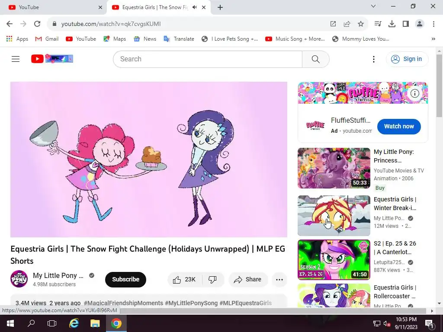The image size is (443, 332).
Task: Open Equestria Girls Winter Break-in thumbnail
Action: click(334, 216)
